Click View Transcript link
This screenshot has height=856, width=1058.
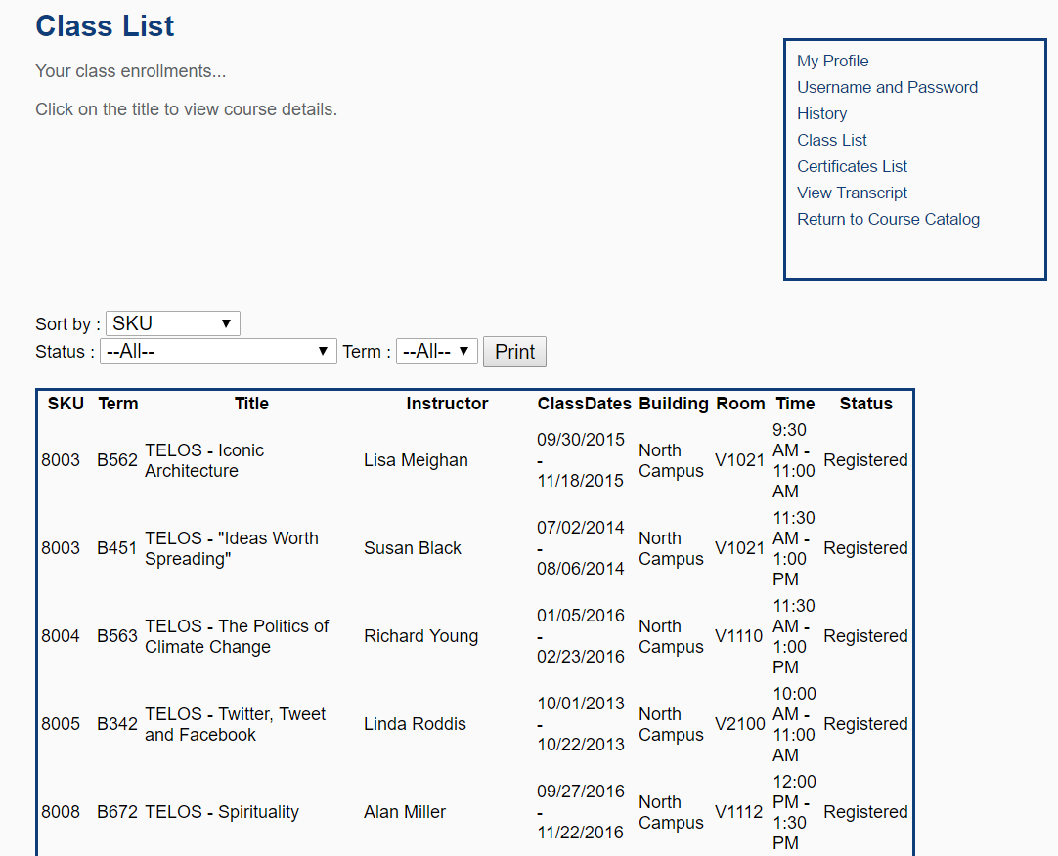tap(852, 193)
